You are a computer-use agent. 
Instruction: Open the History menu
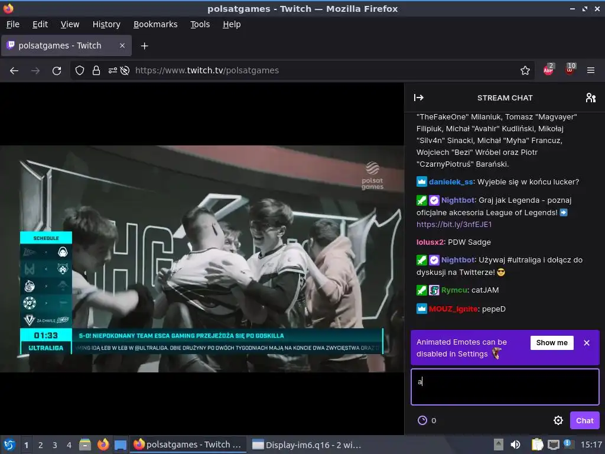pyautogui.click(x=106, y=24)
